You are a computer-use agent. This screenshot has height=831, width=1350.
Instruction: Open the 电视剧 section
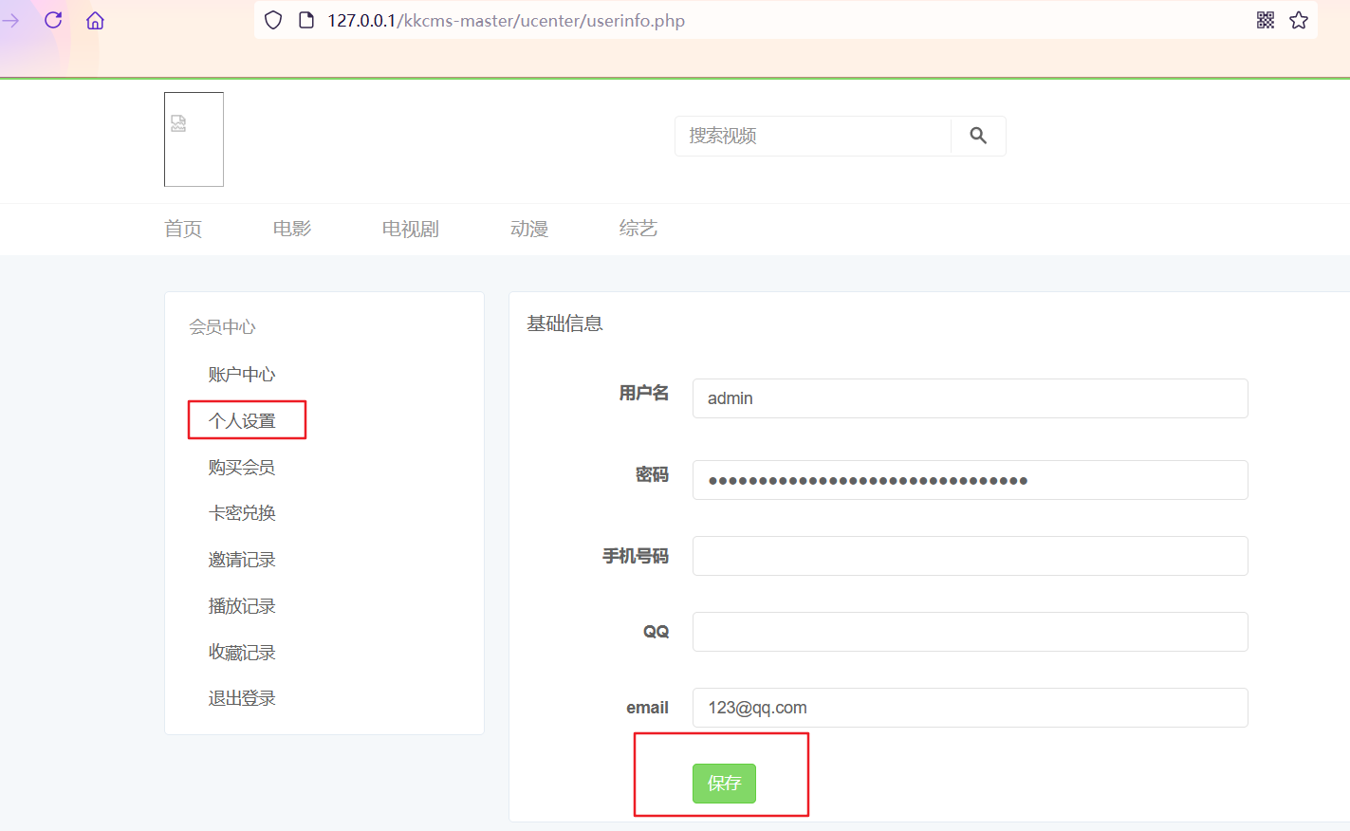(410, 229)
